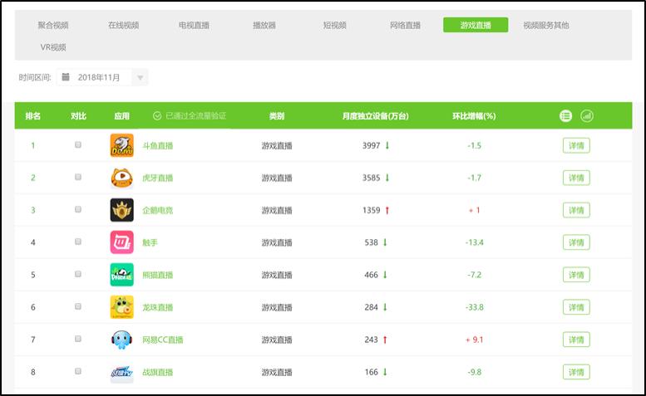Check the compare box for 网易CC直播

pyautogui.click(x=78, y=339)
